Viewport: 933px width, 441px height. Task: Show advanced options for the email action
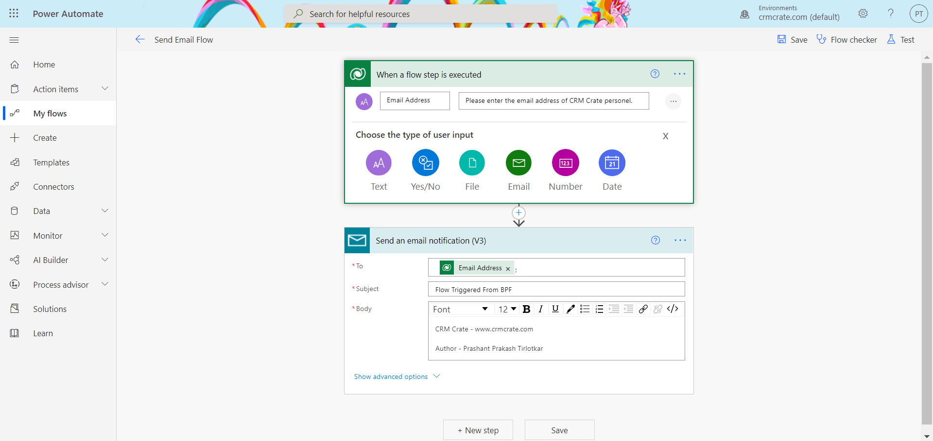391,376
